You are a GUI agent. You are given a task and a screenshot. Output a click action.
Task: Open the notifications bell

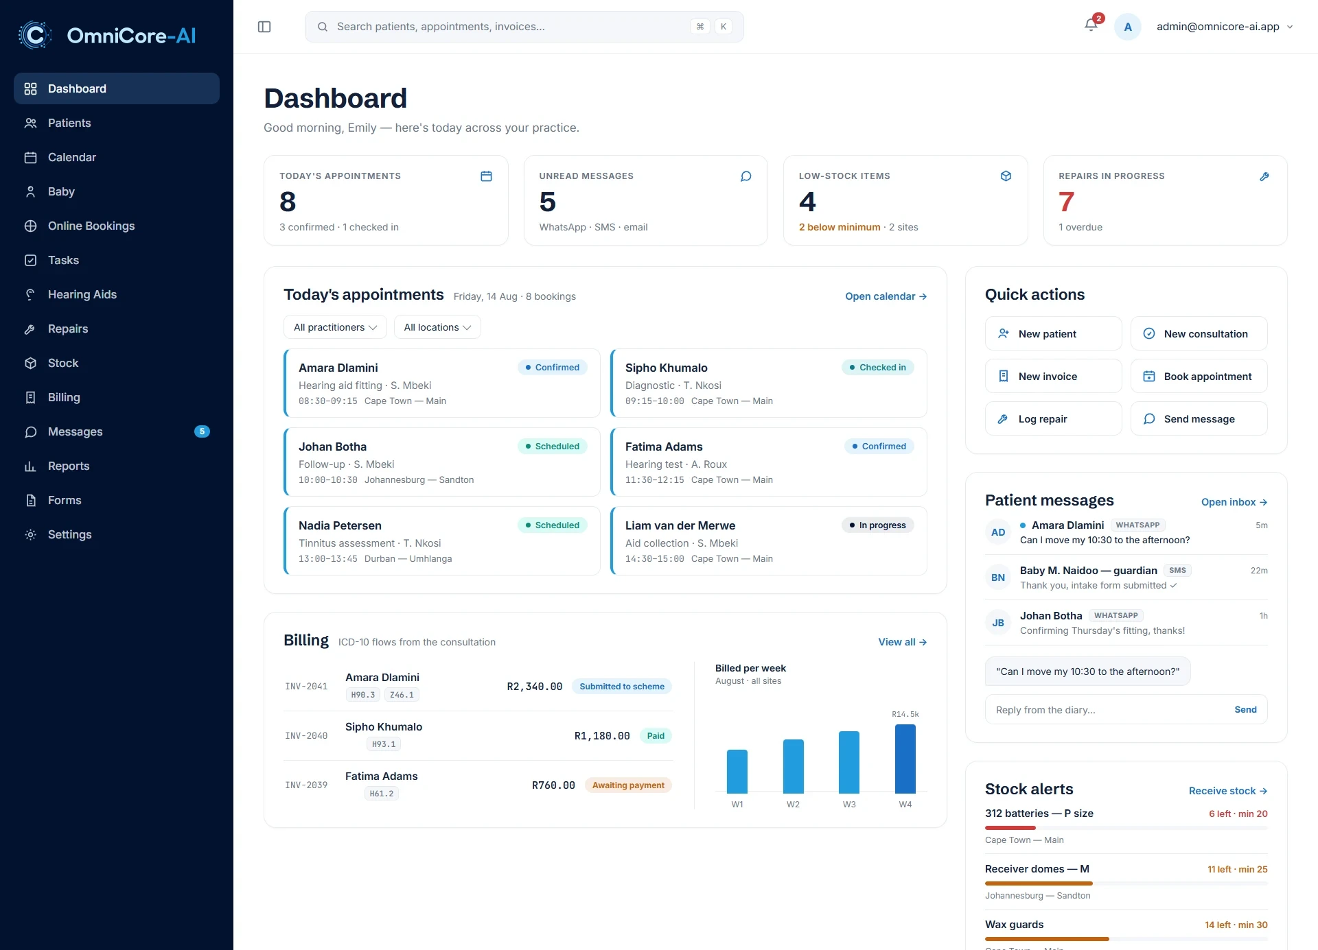1091,26
